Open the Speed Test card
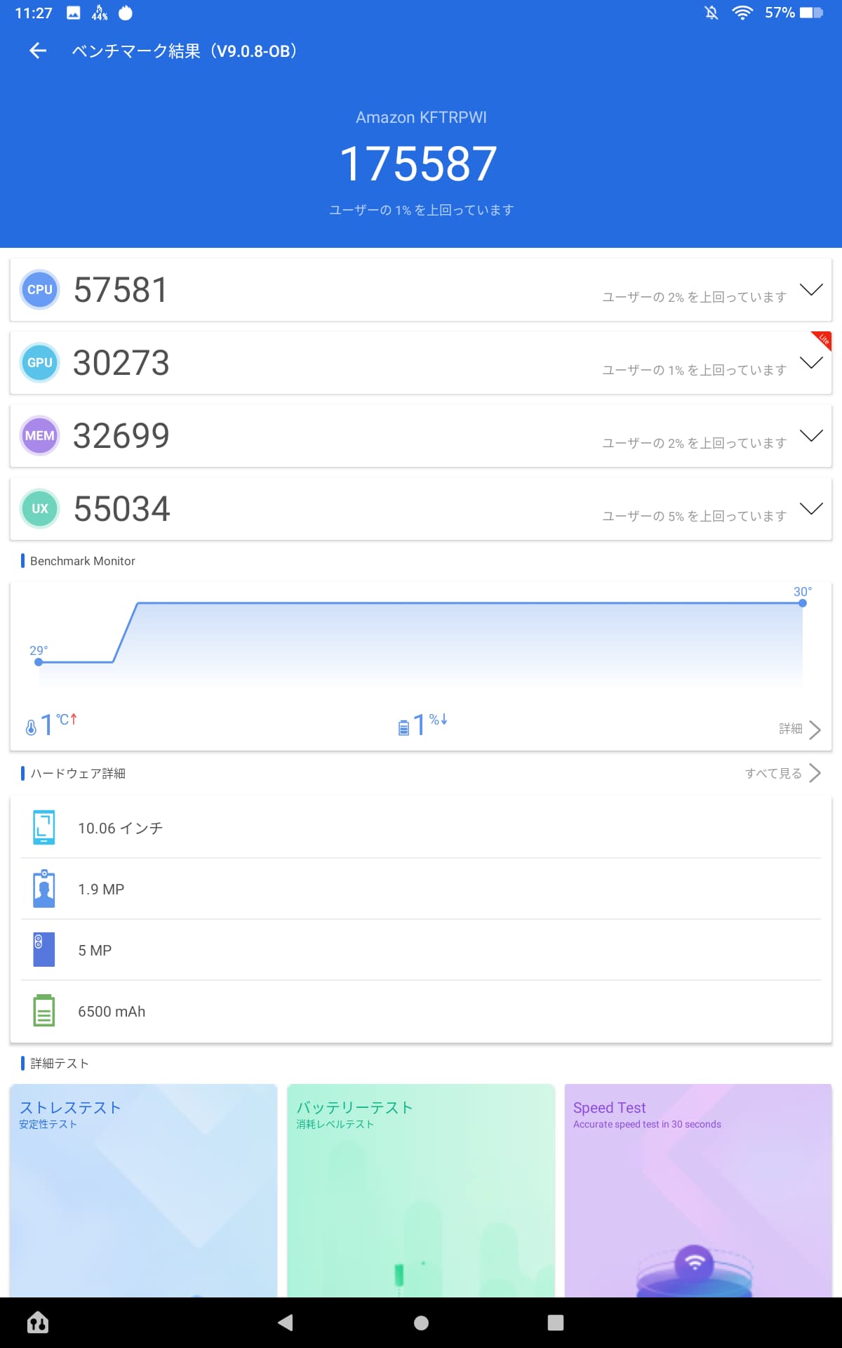 coord(698,1190)
